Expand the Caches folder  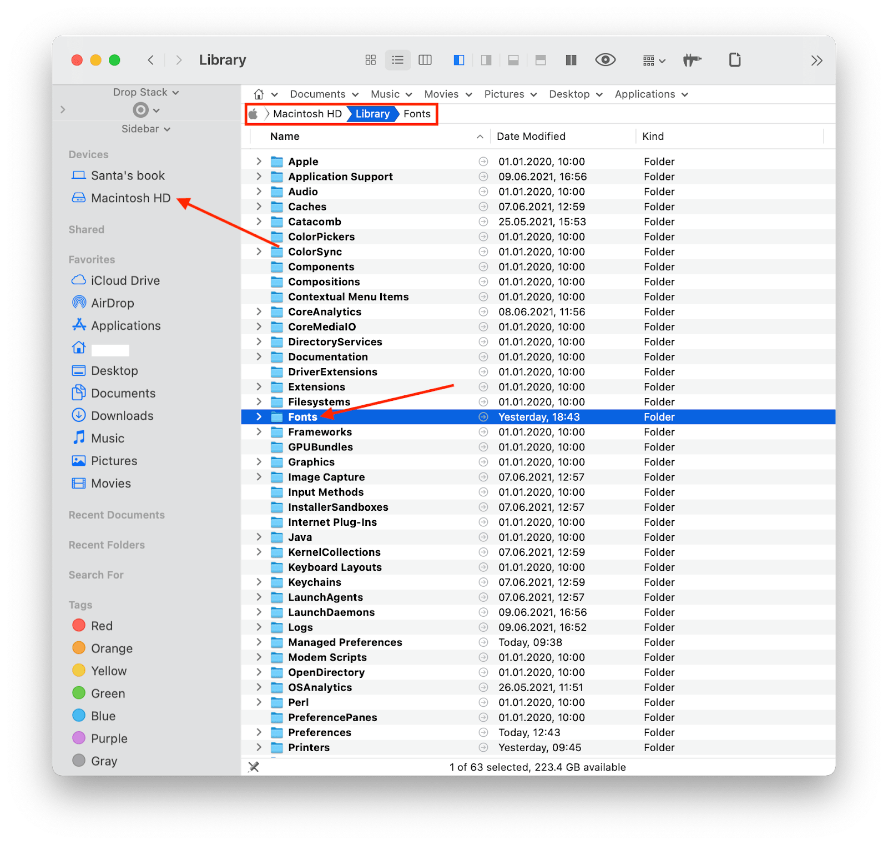(259, 207)
